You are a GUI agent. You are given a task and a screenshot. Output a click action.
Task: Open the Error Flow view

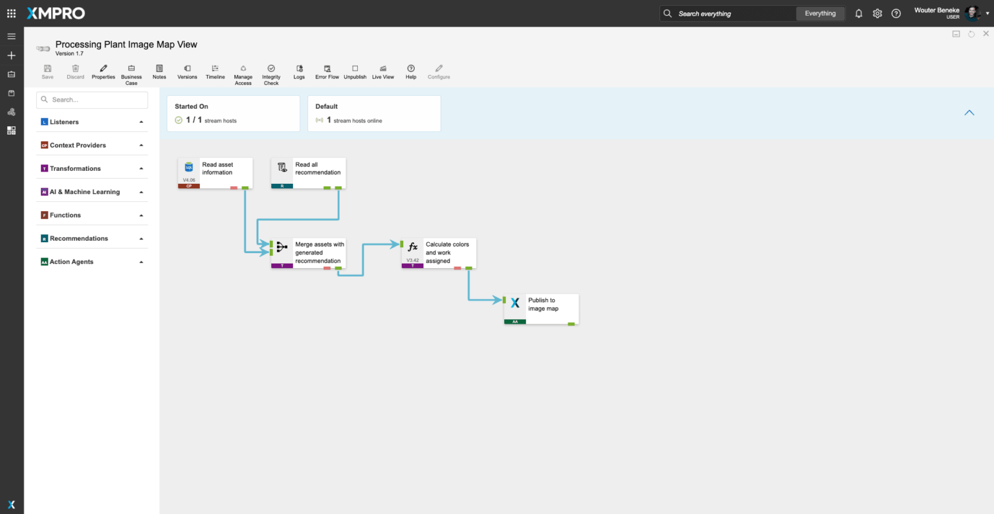pos(327,72)
